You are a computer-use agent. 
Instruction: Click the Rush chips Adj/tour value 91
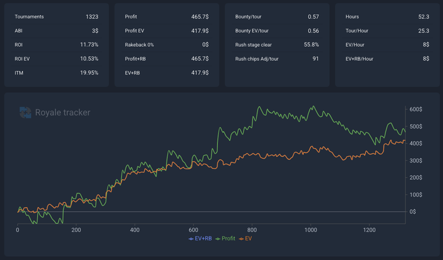[x=316, y=59]
